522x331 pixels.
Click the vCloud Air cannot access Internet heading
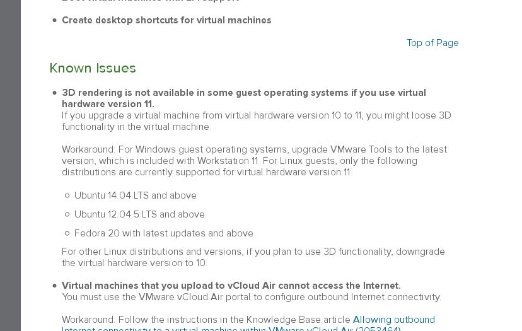(231, 286)
